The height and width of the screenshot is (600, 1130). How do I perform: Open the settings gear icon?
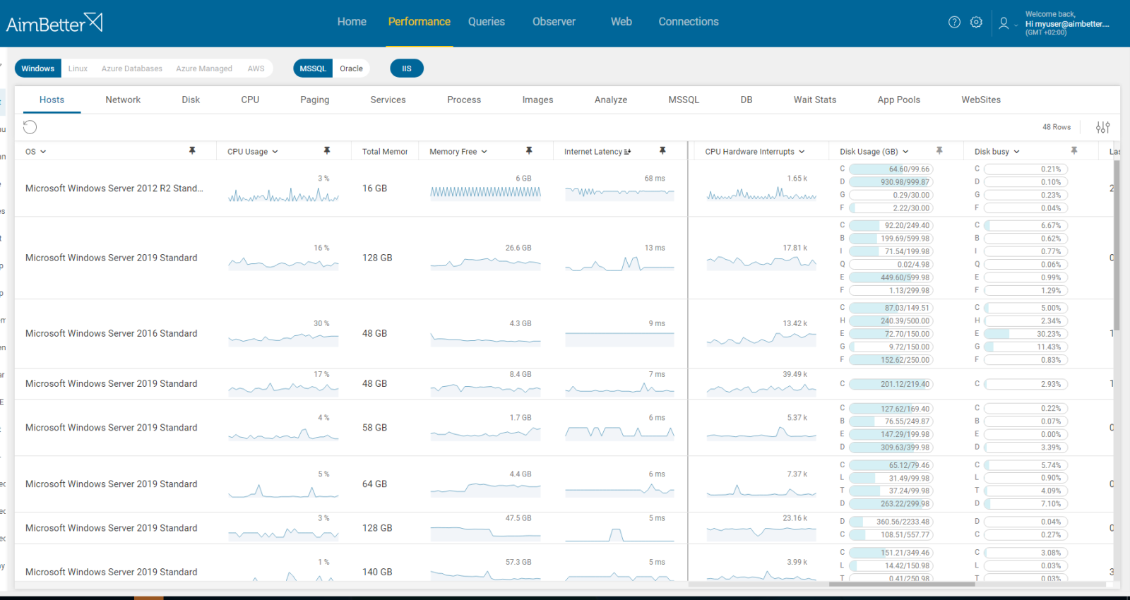click(976, 22)
